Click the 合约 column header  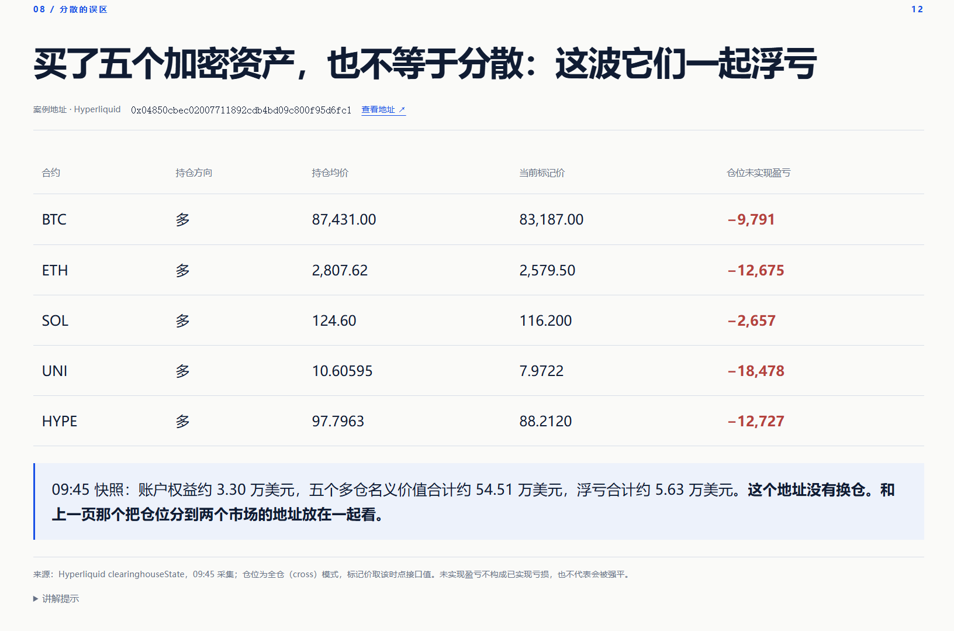51,173
